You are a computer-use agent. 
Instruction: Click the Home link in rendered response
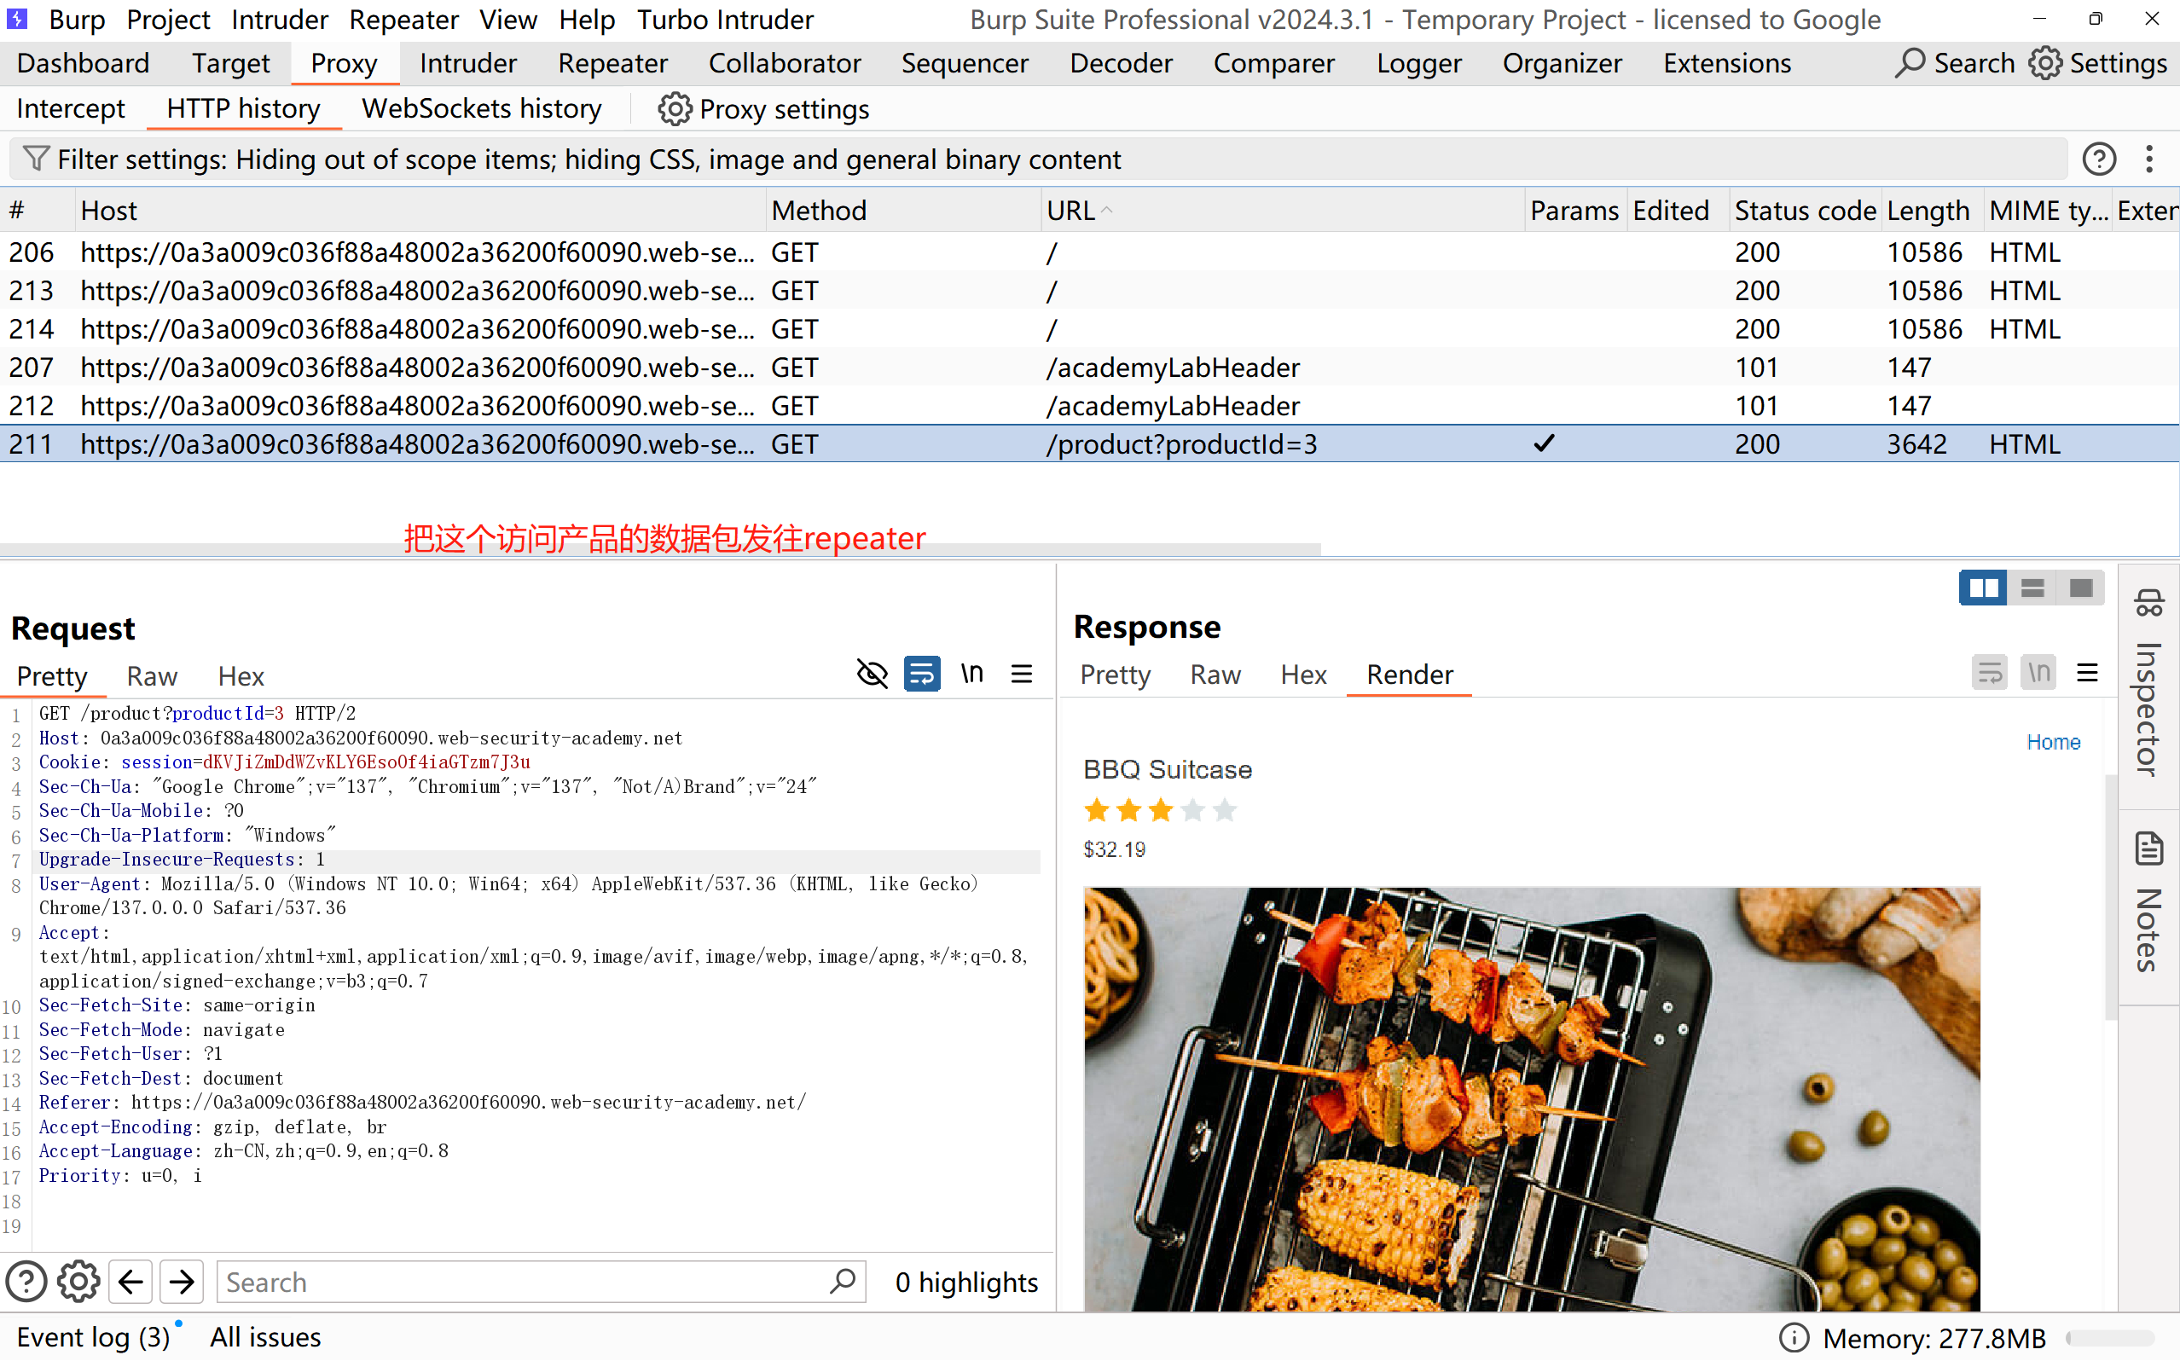coord(2053,742)
